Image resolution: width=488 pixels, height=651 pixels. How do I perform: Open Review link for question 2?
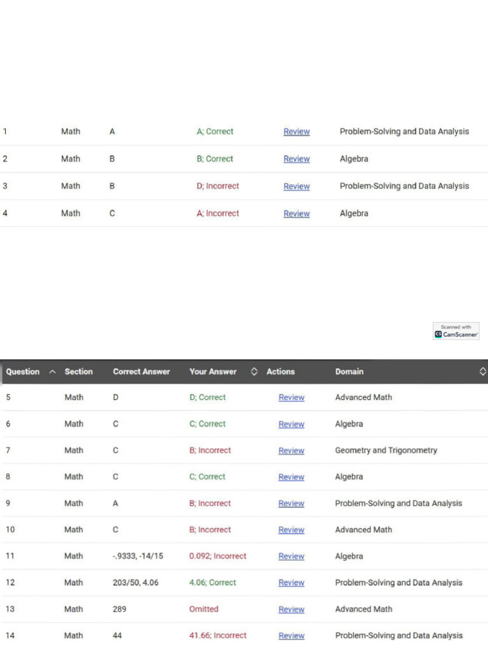pos(297,159)
